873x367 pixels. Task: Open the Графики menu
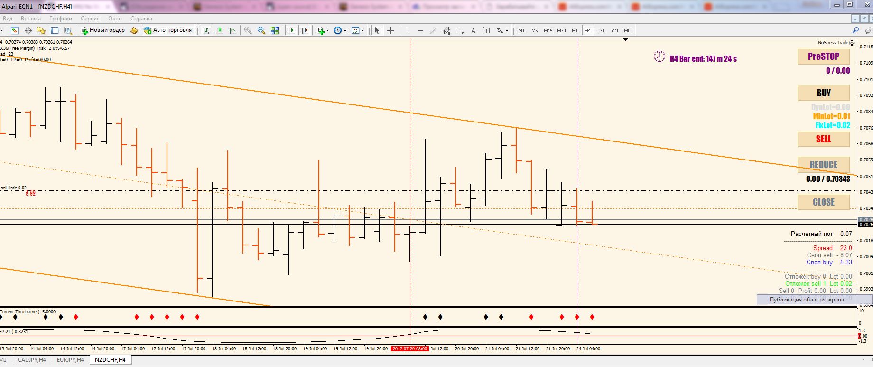click(x=61, y=19)
